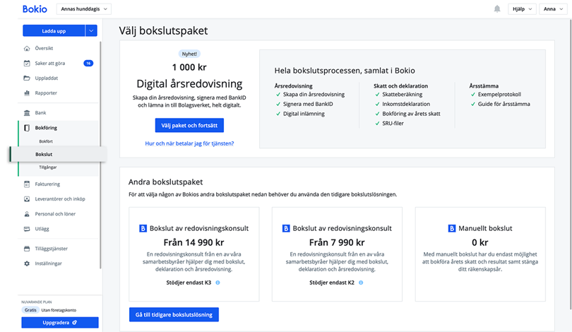
Task: Click the info icon beside Stödjer endast K2
Action: (361, 283)
